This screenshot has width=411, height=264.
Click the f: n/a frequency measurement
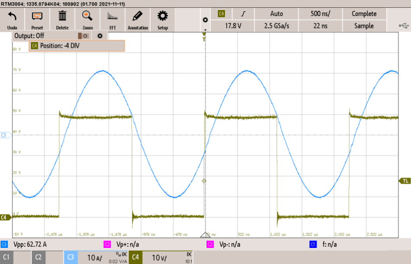(x=330, y=245)
